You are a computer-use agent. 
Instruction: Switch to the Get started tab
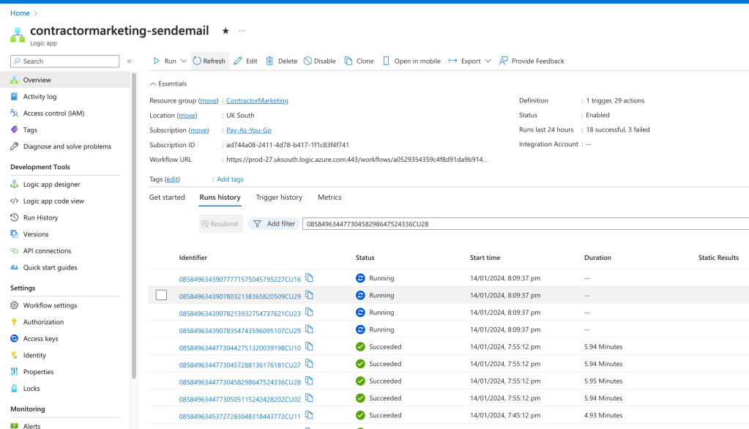(167, 198)
